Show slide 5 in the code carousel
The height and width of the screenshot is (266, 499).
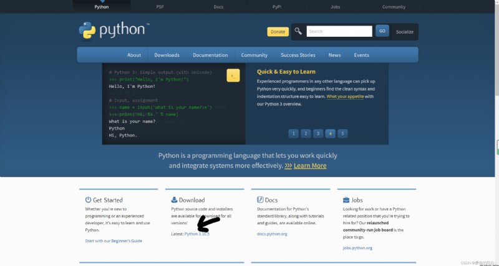click(x=342, y=133)
